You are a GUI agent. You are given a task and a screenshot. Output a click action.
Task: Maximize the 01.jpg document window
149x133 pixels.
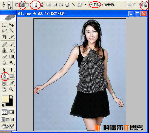[x=137, y=14]
